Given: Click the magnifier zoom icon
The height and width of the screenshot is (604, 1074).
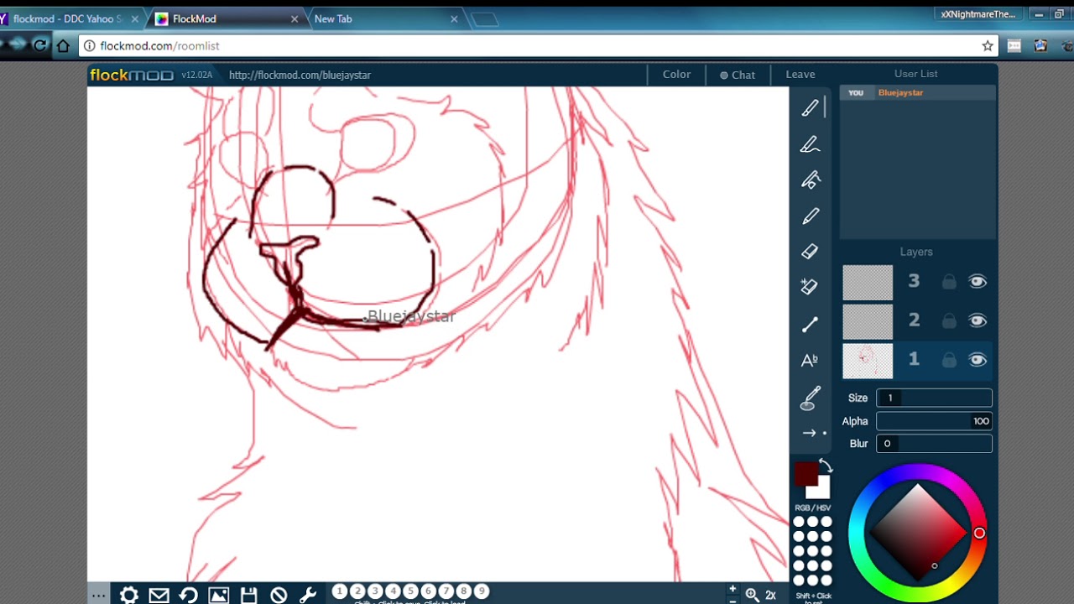Looking at the screenshot, I should point(753,595).
